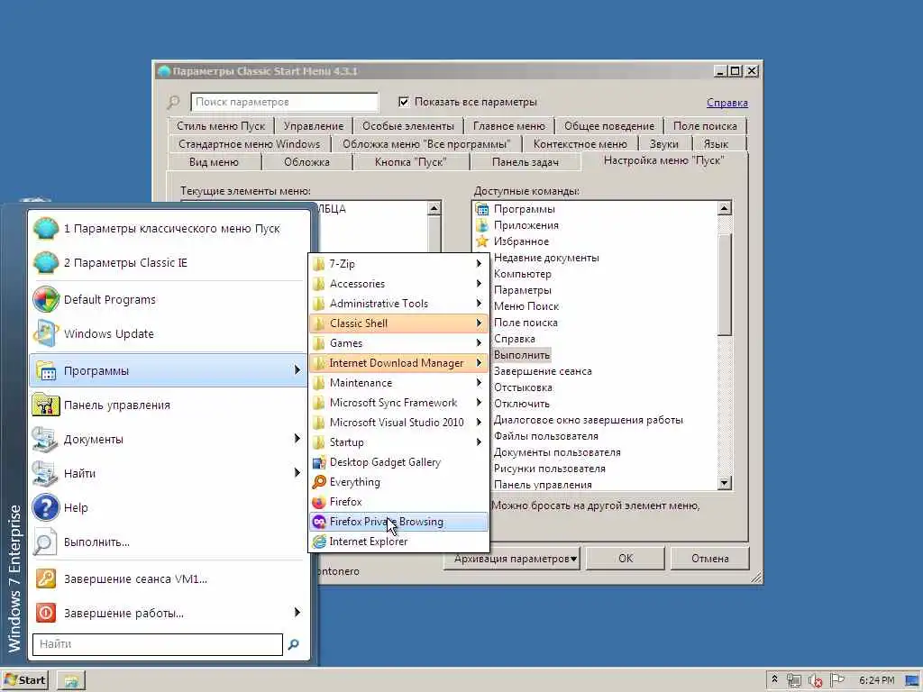Viewport: 923px width, 692px height.
Task: Expand the Accessories folder submenu
Action: (398, 284)
